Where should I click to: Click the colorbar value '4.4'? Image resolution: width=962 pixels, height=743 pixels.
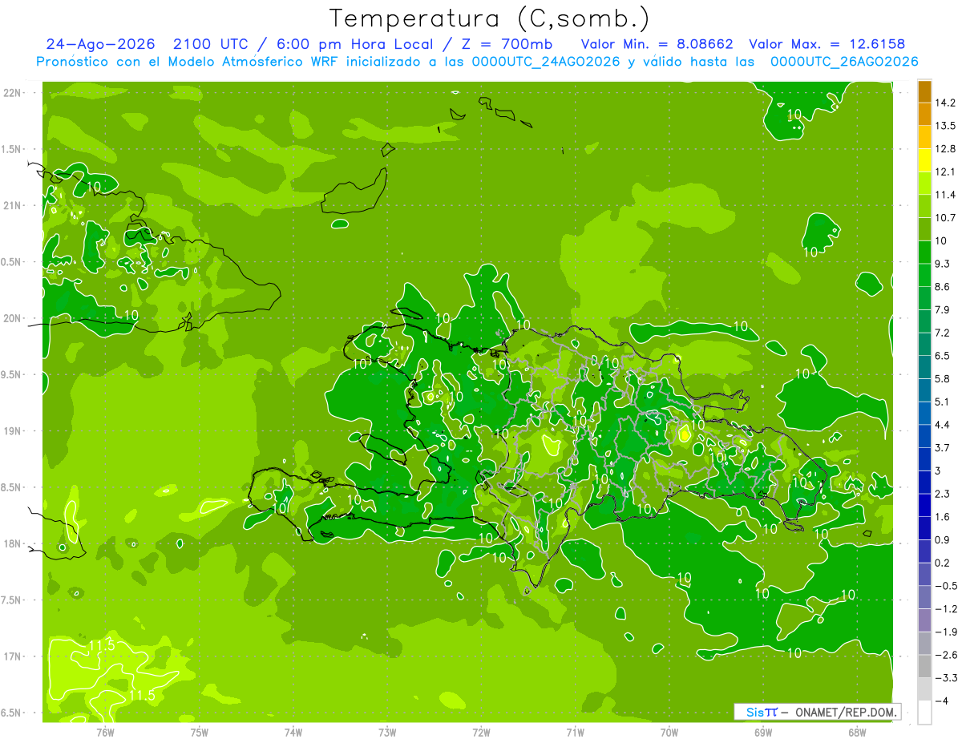click(944, 424)
